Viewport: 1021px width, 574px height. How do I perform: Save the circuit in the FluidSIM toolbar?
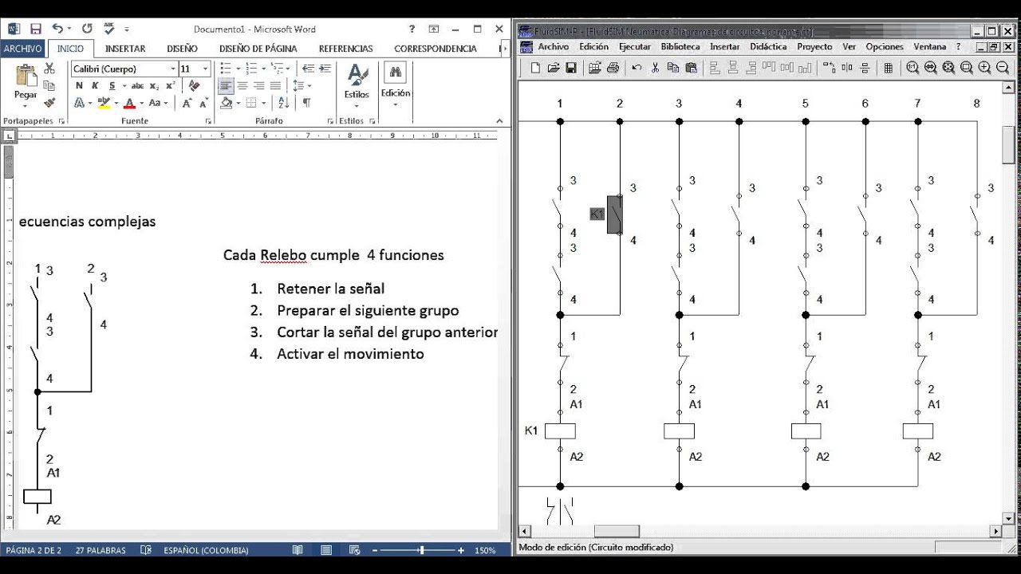[x=570, y=68]
